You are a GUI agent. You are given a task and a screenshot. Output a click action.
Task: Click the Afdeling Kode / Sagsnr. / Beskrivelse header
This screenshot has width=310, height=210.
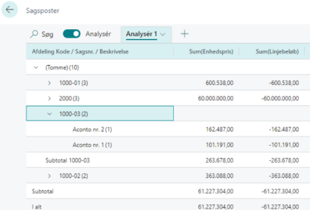[x=80, y=52]
